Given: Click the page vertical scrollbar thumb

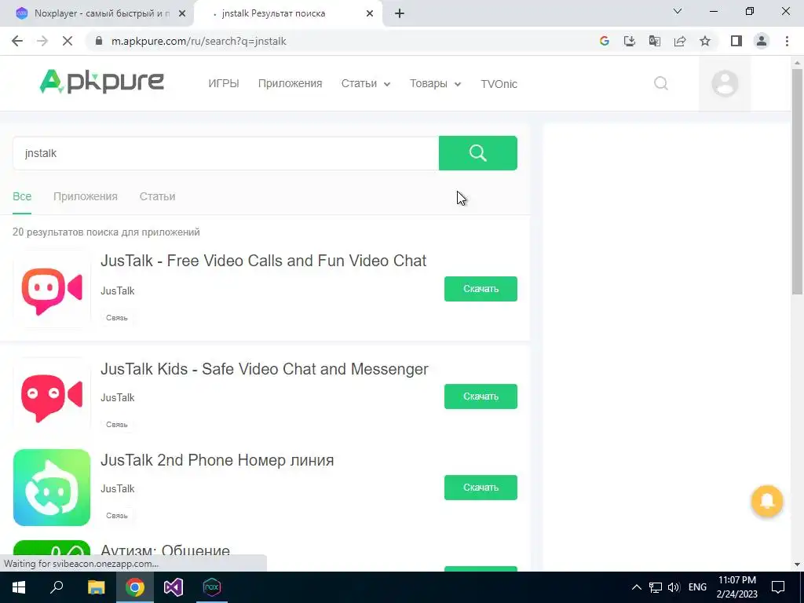Looking at the screenshot, I should point(797,182).
